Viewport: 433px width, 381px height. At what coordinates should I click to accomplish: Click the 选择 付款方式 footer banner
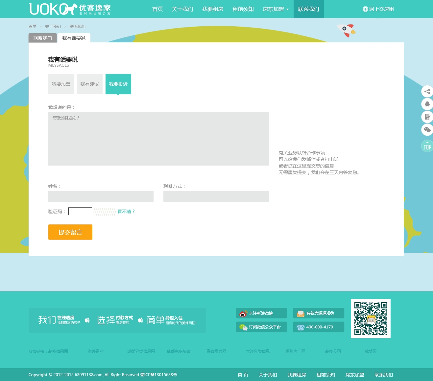click(115, 320)
